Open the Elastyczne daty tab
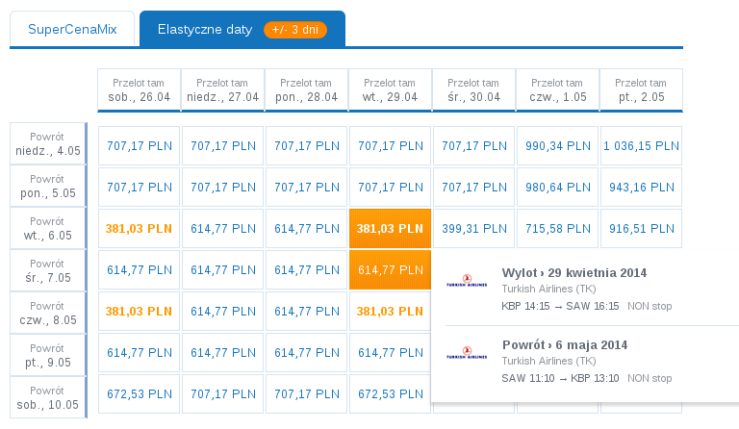Image resolution: width=739 pixels, height=429 pixels. [242, 29]
